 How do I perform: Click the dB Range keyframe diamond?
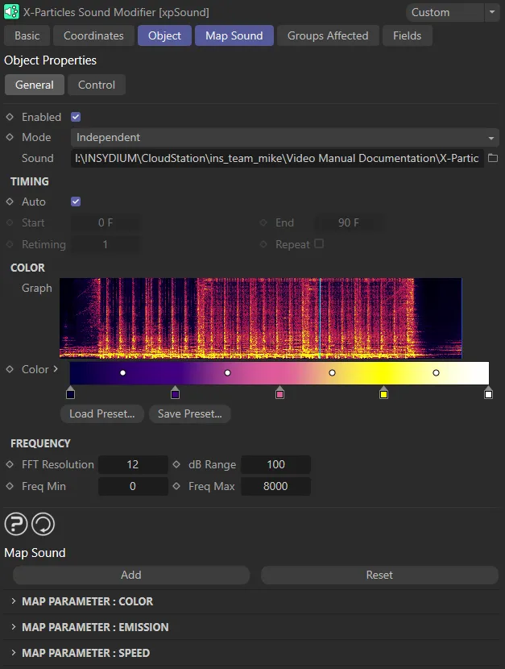tap(176, 464)
